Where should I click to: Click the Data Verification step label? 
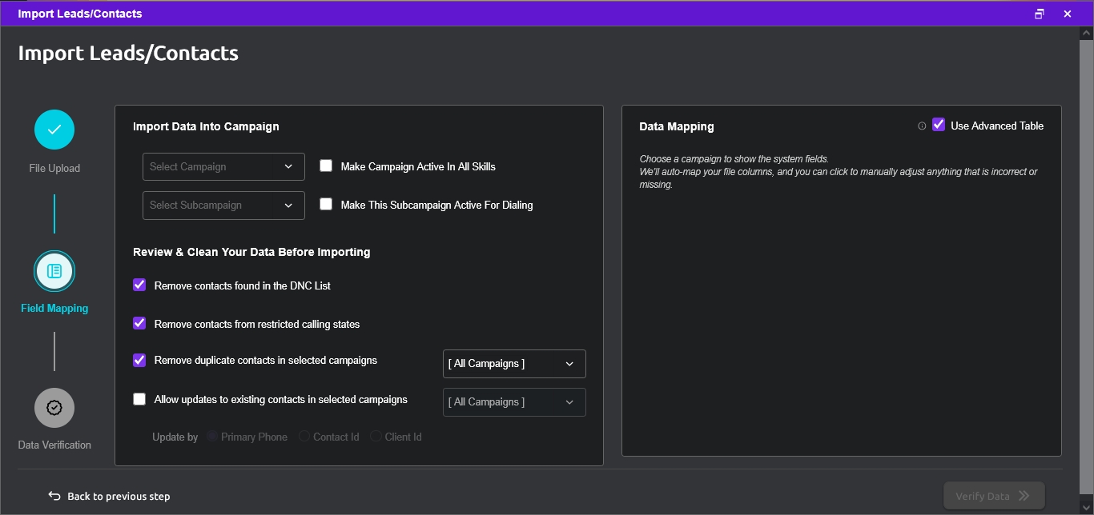click(54, 445)
